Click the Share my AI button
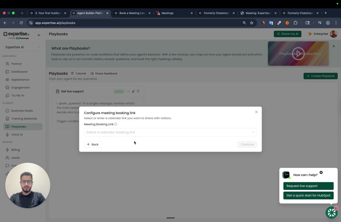The width and height of the screenshot is (341, 222). click(x=287, y=34)
